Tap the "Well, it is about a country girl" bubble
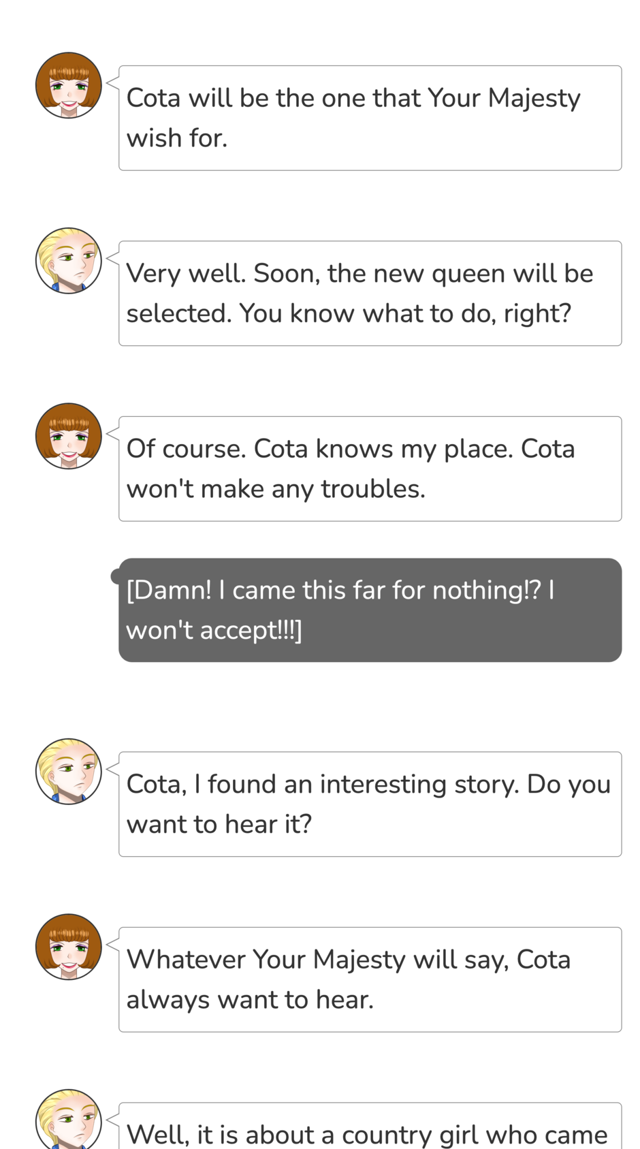Image resolution: width=640 pixels, height=1149 pixels. pyautogui.click(x=370, y=1127)
